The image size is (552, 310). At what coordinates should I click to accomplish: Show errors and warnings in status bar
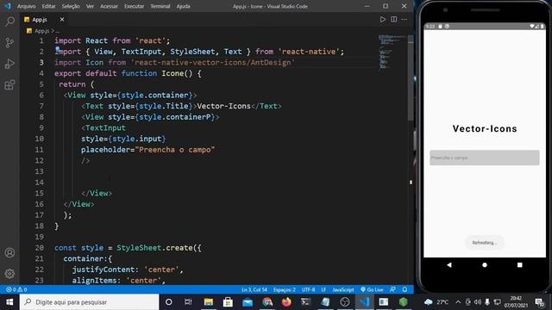coord(16,289)
